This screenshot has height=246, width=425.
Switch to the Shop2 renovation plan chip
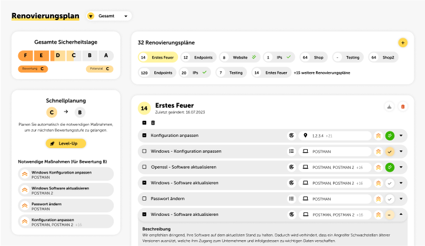pyautogui.click(x=383, y=57)
